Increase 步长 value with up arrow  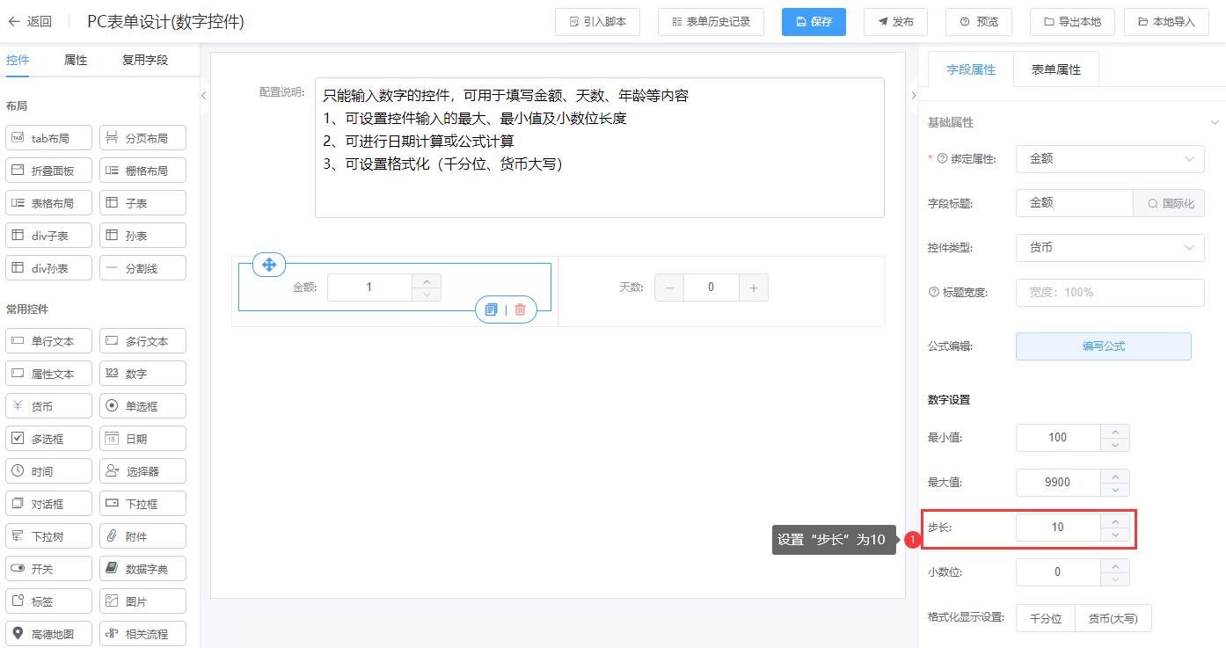[1115, 521]
